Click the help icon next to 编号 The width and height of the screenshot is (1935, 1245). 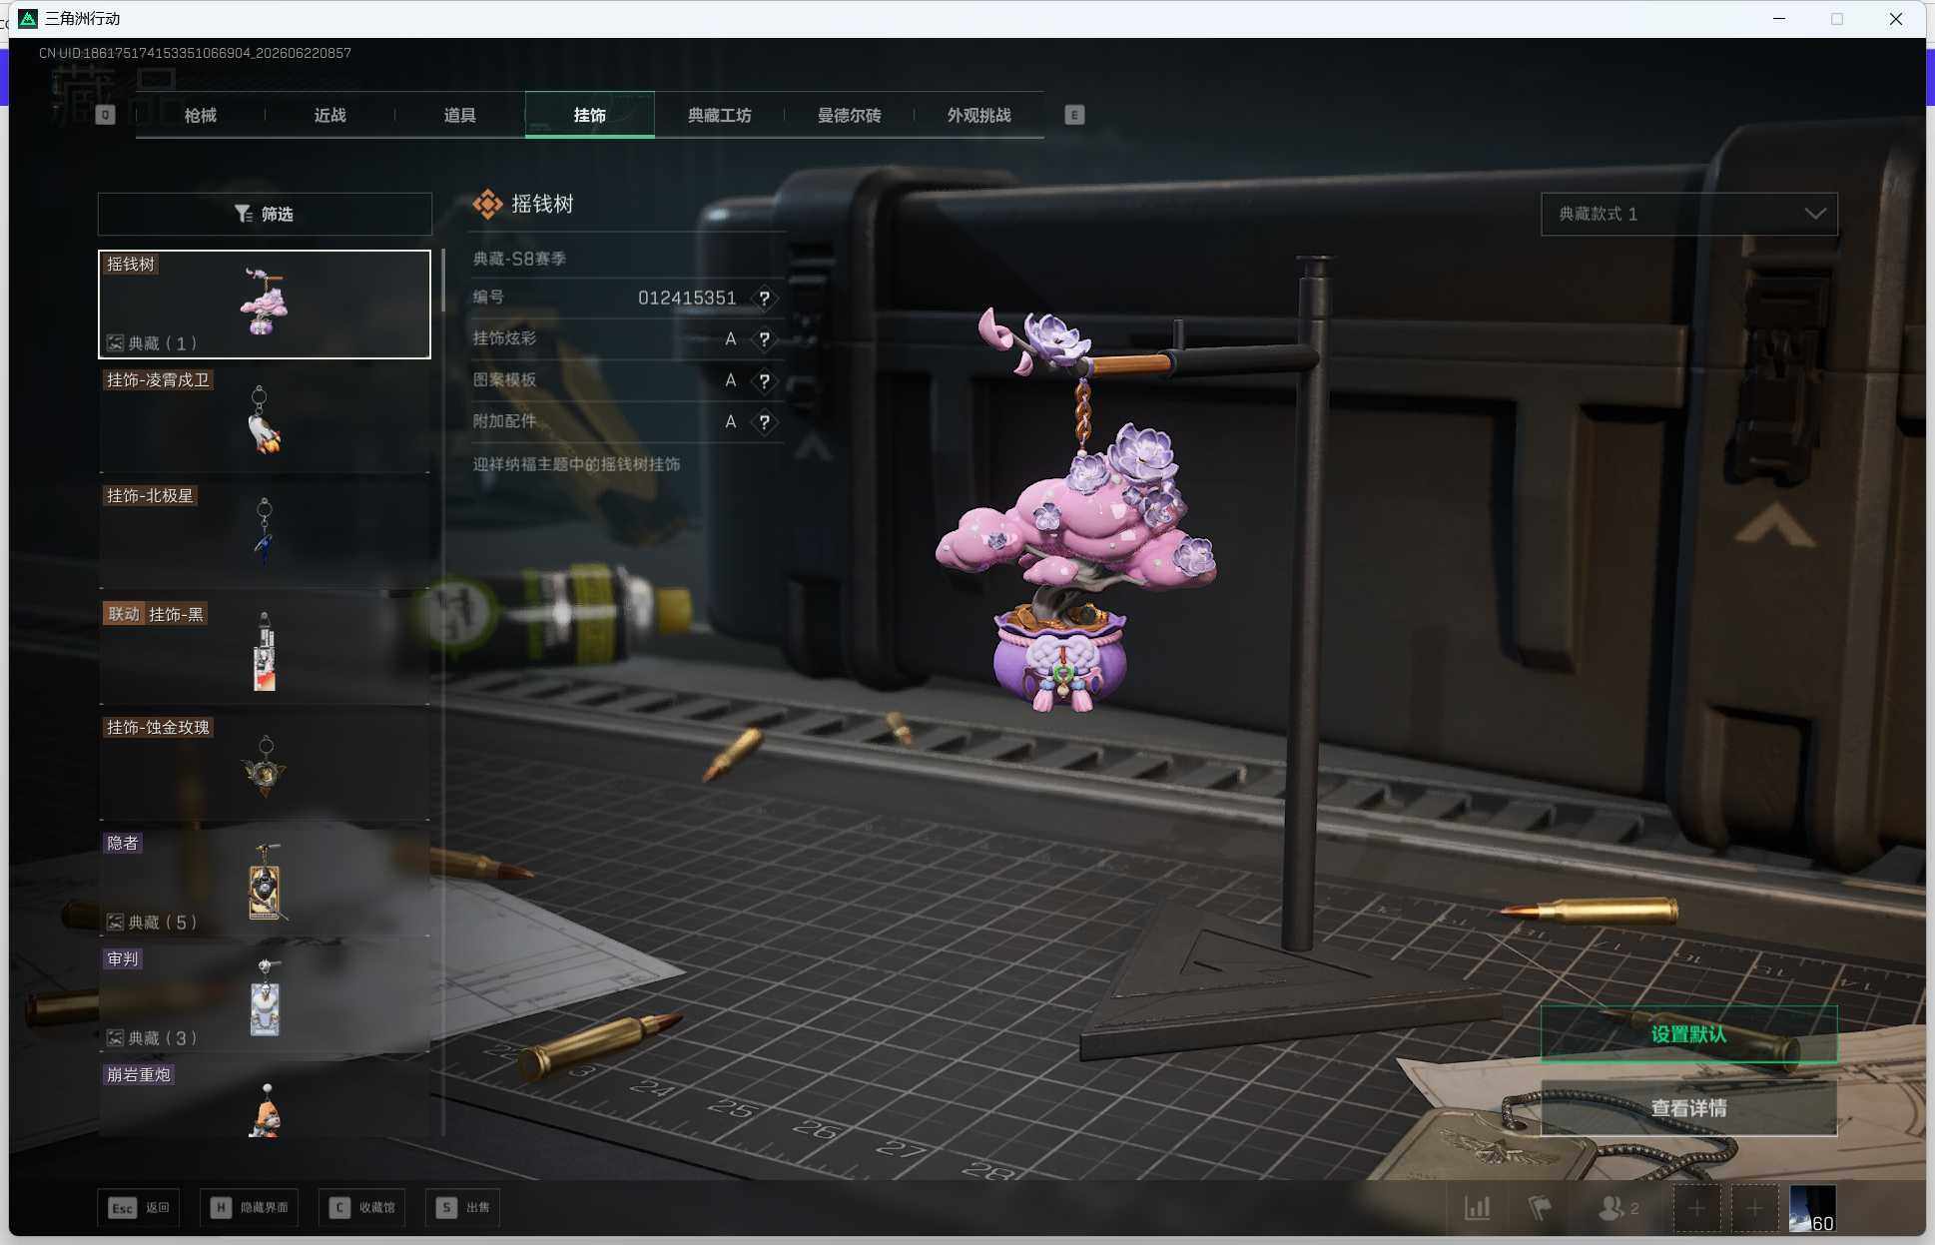click(764, 298)
